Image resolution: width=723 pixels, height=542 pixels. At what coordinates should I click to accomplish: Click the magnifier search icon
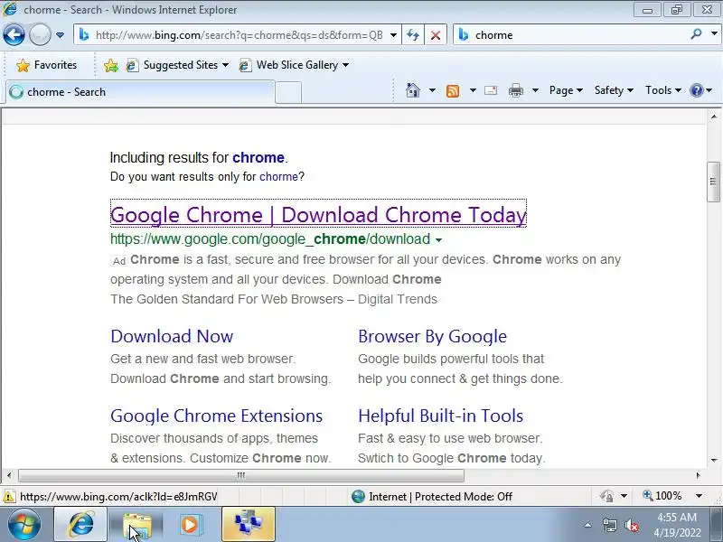click(696, 34)
